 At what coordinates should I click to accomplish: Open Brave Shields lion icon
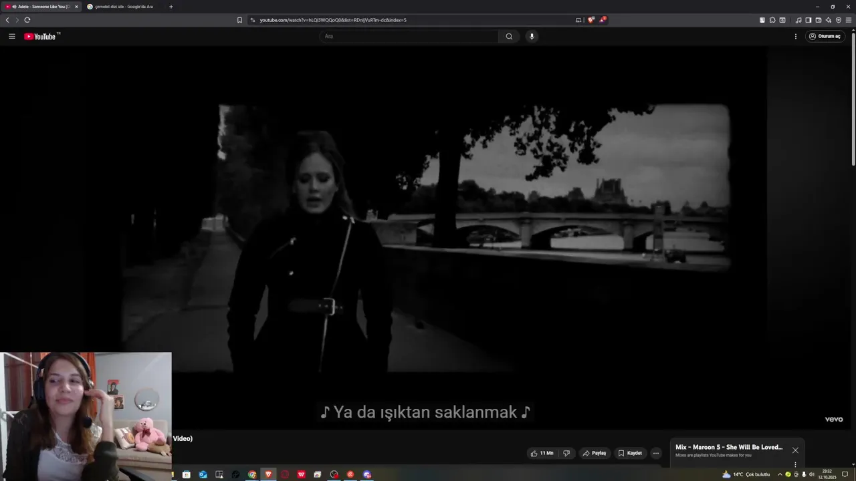591,20
